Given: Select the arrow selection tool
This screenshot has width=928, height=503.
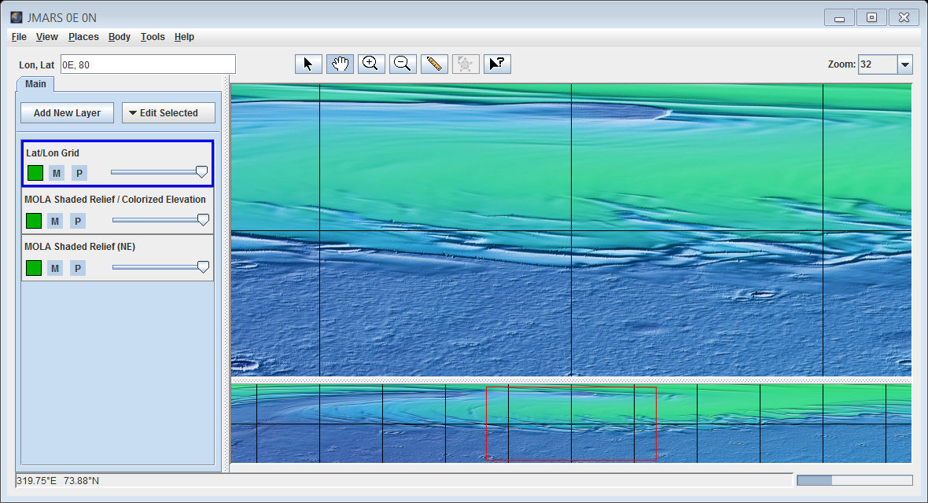Looking at the screenshot, I should click(308, 64).
